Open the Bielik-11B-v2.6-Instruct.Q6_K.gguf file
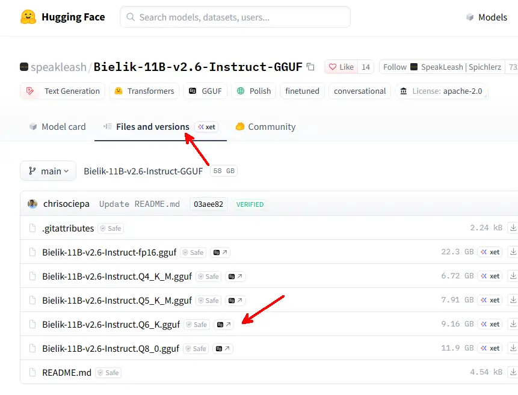The width and height of the screenshot is (518, 395). [111, 325]
